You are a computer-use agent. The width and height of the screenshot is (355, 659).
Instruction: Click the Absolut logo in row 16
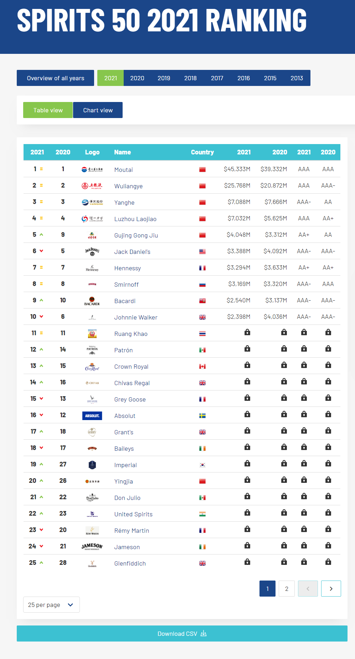click(x=92, y=416)
